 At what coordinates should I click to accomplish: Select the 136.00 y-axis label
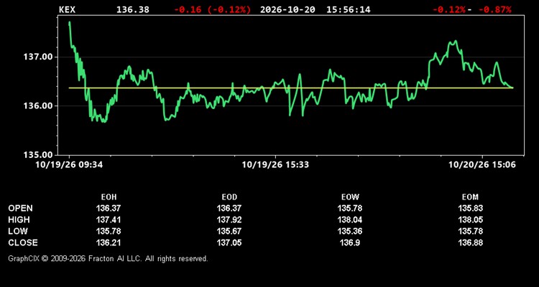[39, 105]
